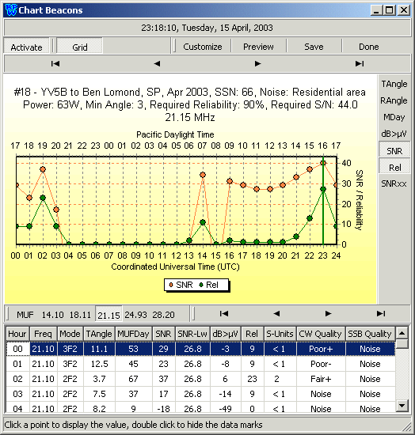Save the chart with Save button
415x435 pixels.
[314, 47]
